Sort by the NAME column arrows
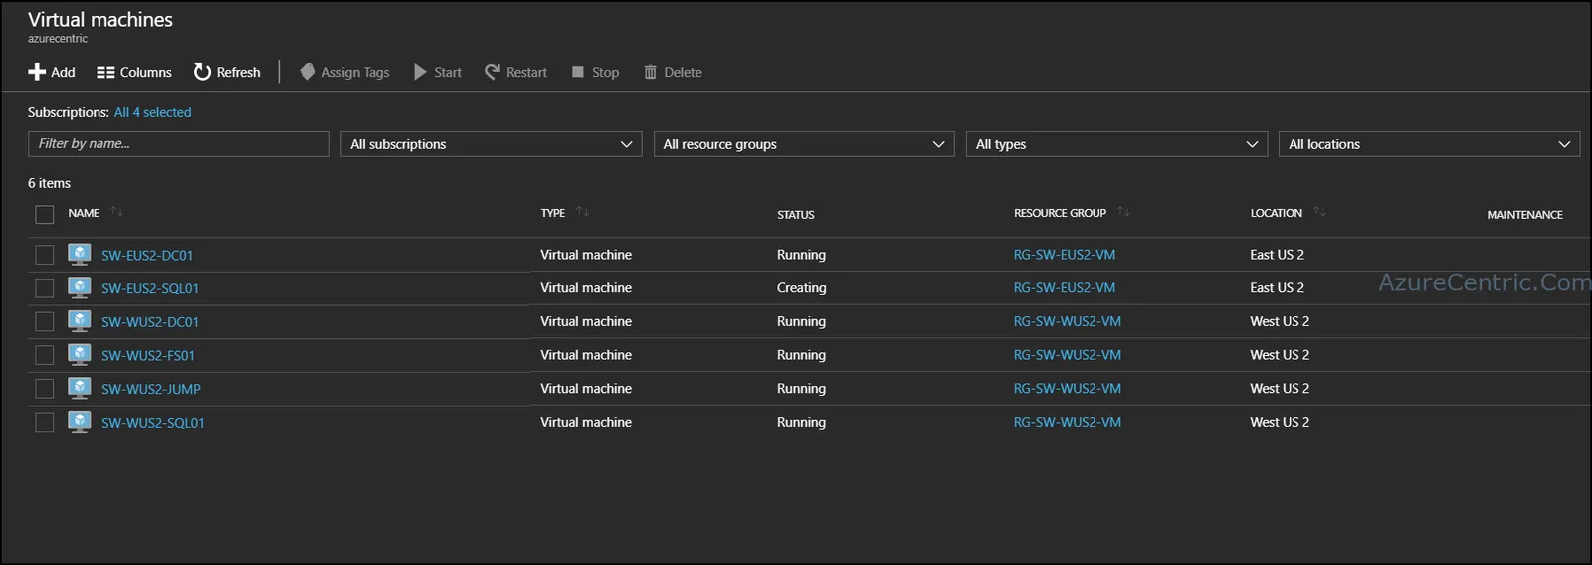Image resolution: width=1592 pixels, height=565 pixels. click(116, 212)
